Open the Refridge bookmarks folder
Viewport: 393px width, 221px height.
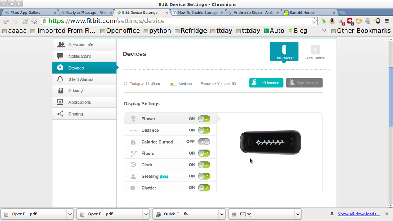pos(191,31)
